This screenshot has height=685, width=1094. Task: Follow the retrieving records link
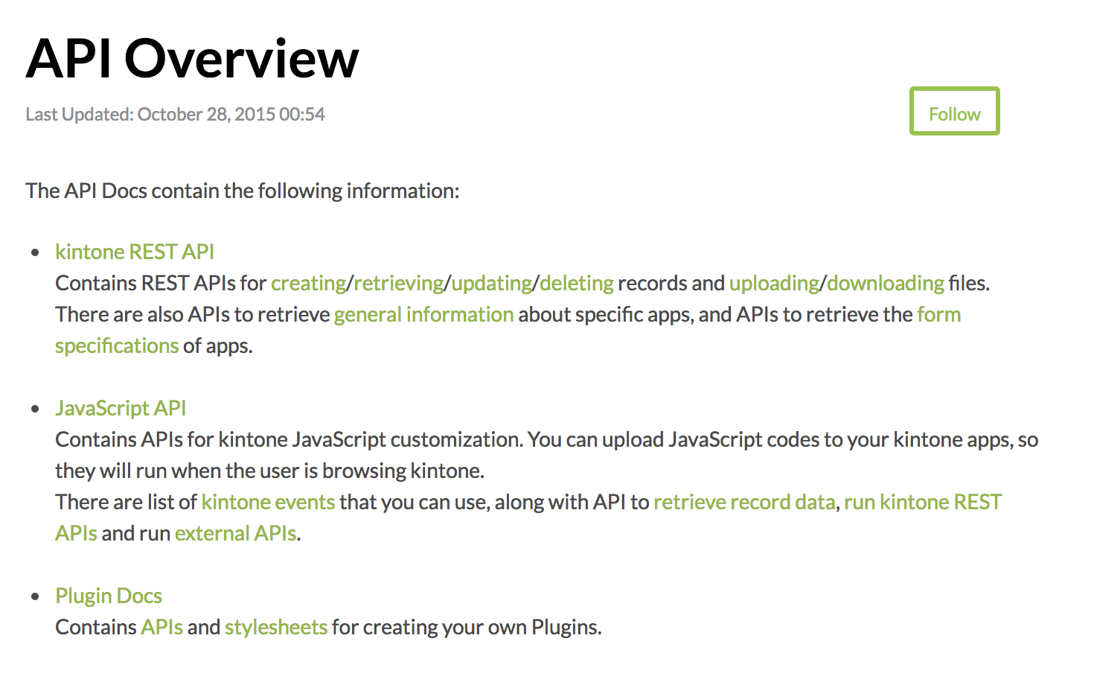pos(399,284)
